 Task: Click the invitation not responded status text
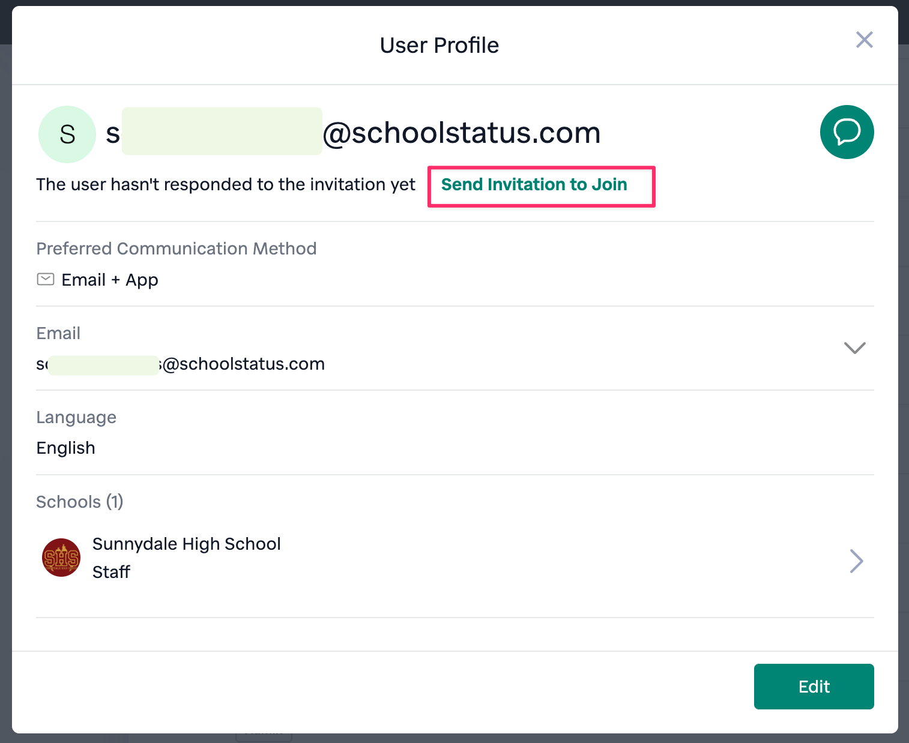pos(226,184)
